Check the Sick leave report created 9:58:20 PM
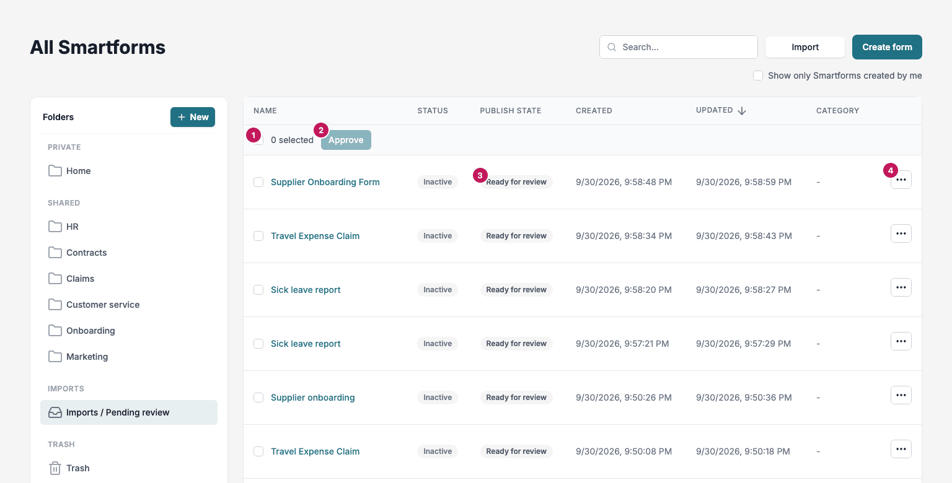Viewport: 952px width, 483px height. click(258, 290)
